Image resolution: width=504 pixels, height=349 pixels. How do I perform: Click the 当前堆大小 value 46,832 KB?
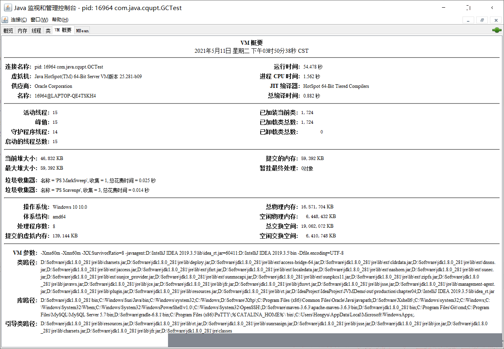pos(52,159)
